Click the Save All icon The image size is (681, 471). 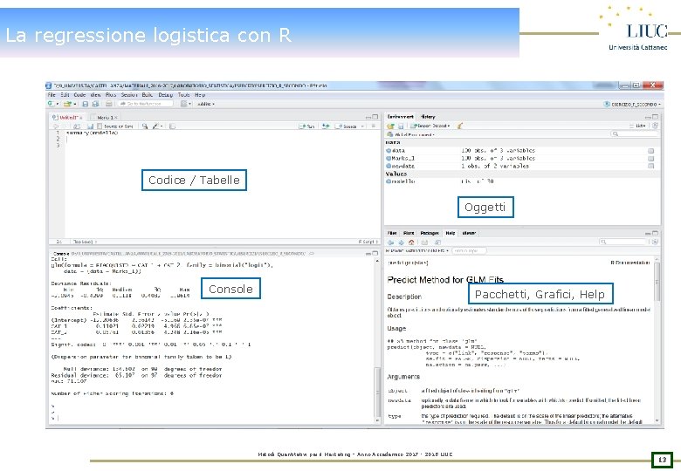tap(96, 104)
